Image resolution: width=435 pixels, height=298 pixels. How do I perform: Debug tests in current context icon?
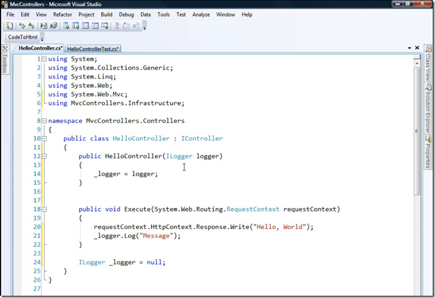[x=32, y=26]
